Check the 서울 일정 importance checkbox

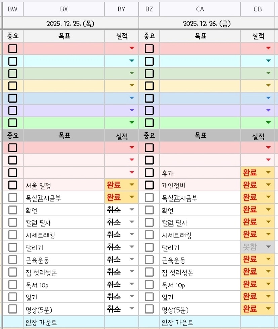[x=13, y=185]
